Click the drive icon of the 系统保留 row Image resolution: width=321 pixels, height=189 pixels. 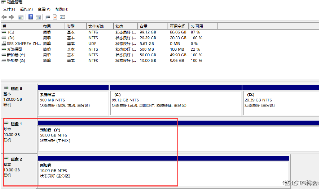4,49
